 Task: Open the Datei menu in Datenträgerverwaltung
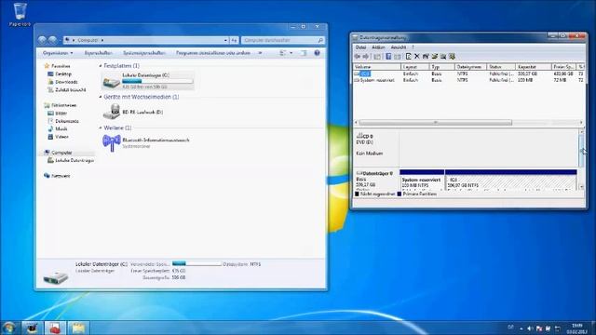(x=360, y=47)
